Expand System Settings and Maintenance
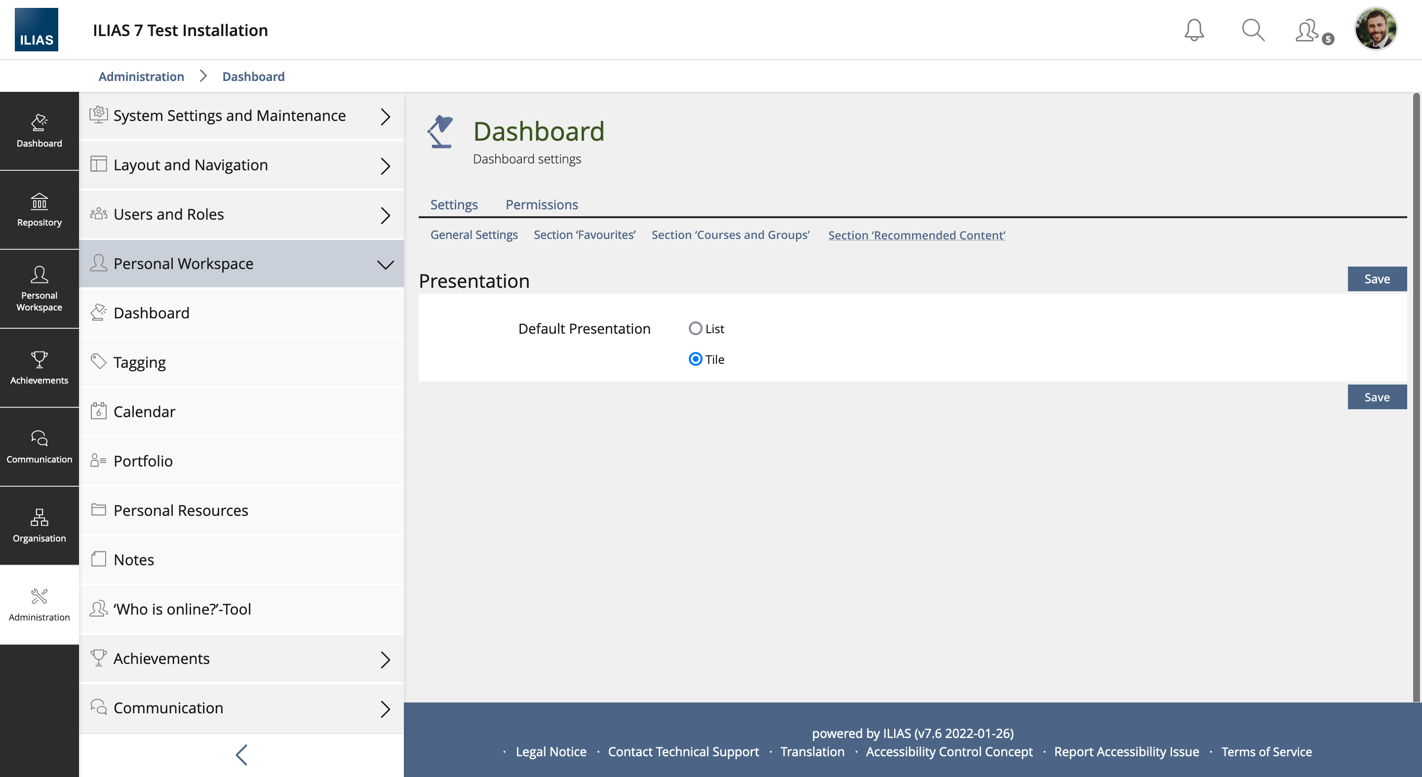 (385, 116)
